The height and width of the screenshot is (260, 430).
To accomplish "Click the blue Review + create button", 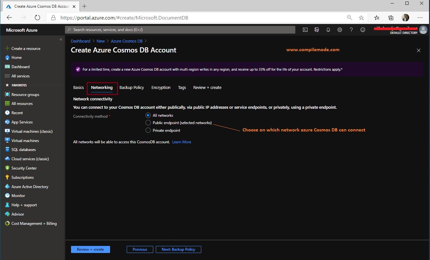I will [91, 249].
